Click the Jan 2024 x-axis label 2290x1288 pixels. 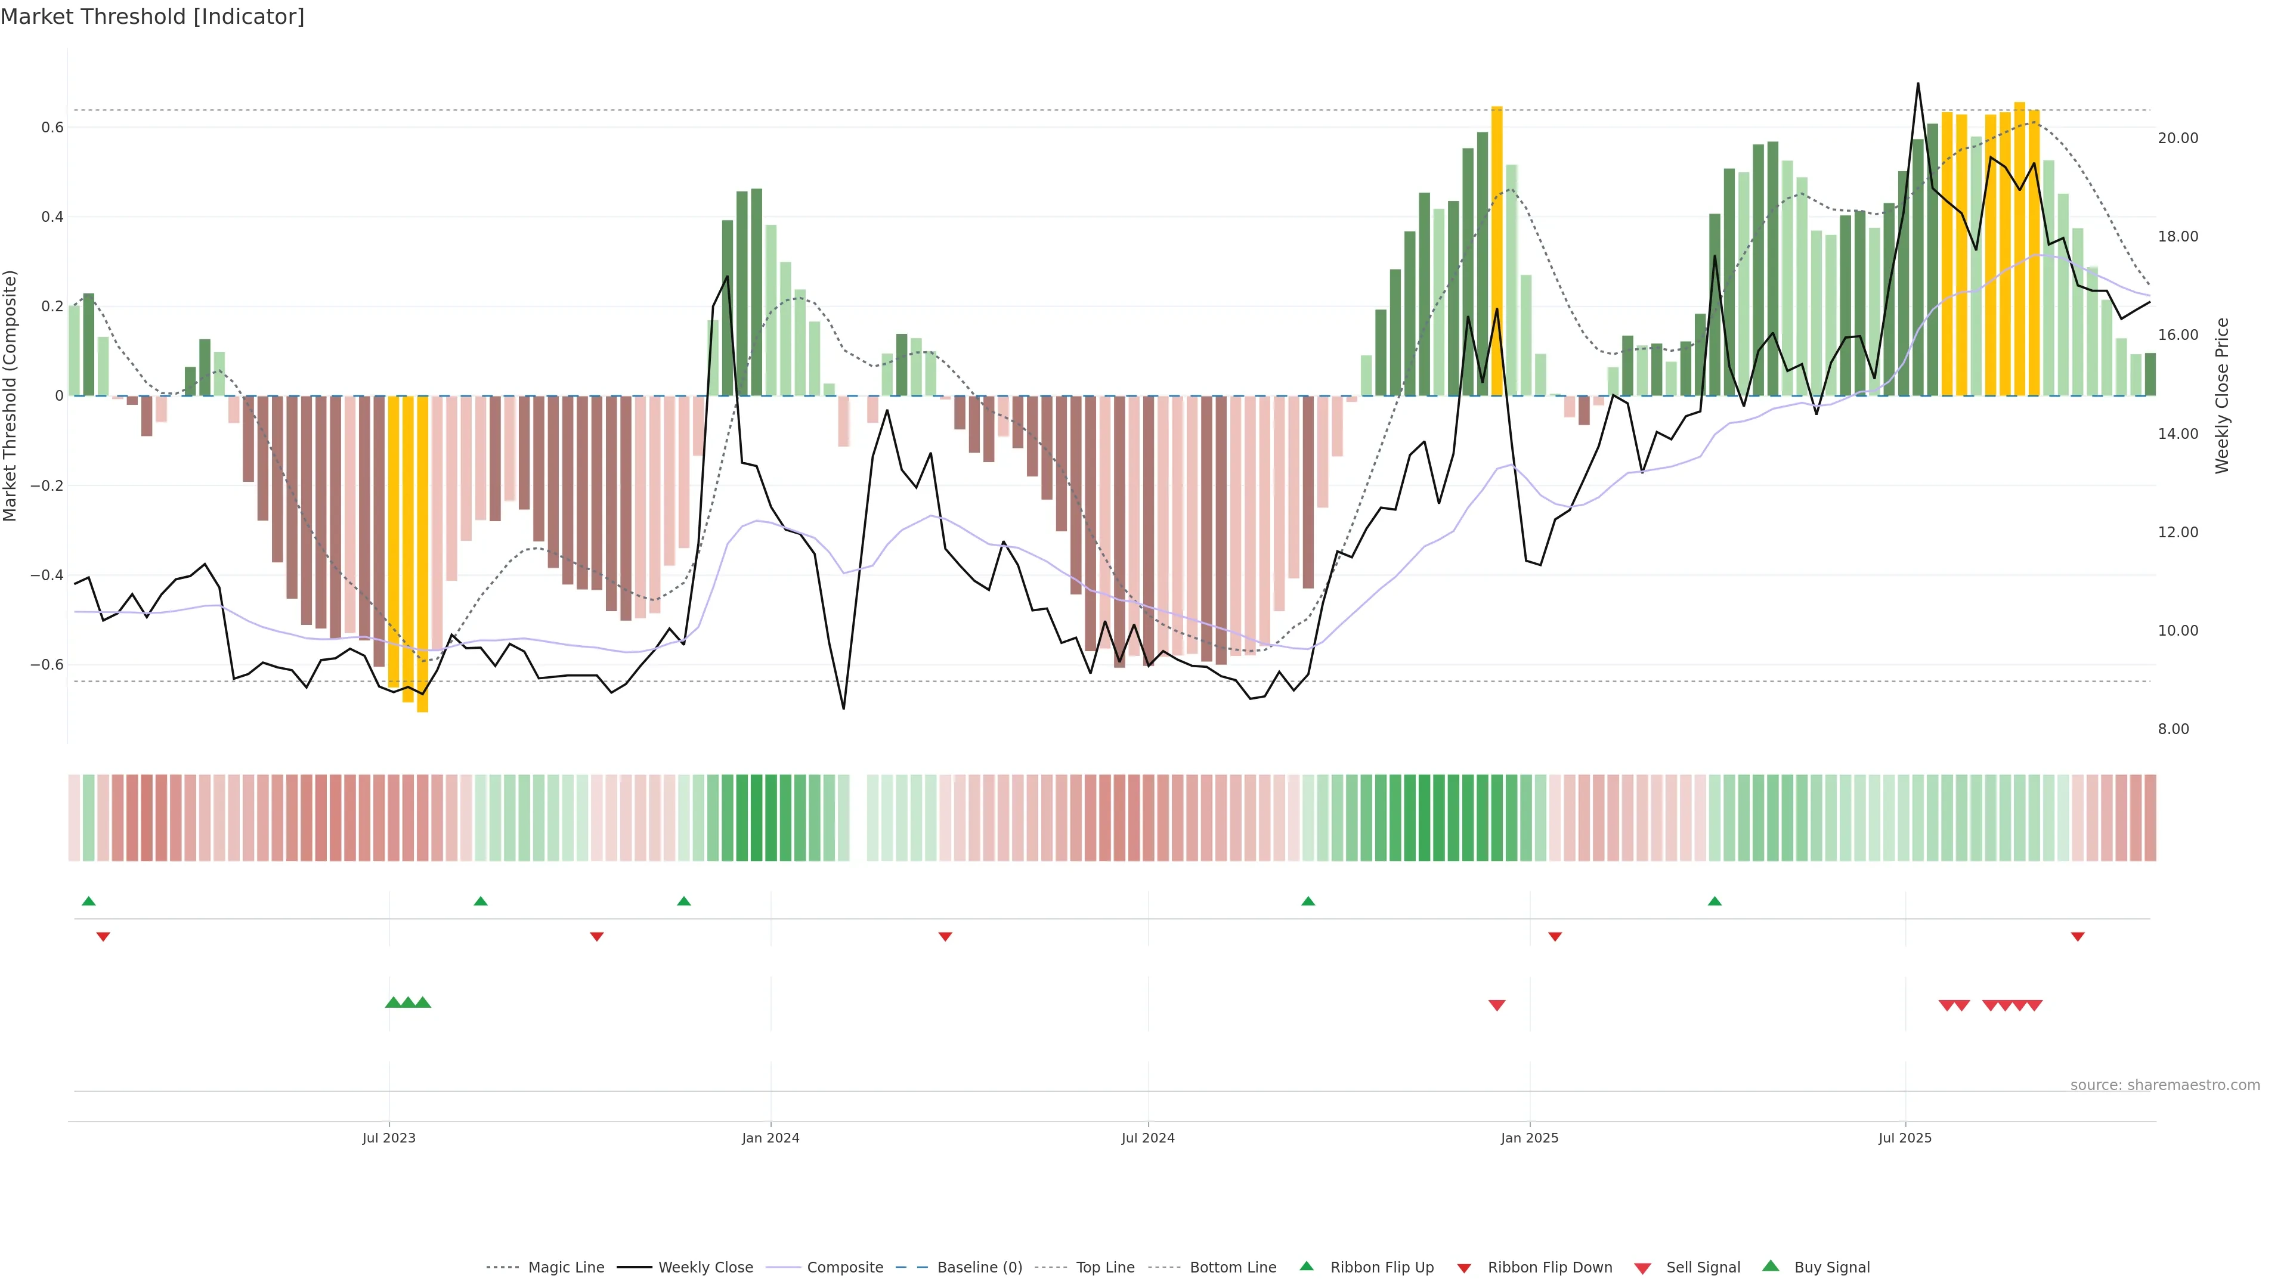[x=770, y=1138]
